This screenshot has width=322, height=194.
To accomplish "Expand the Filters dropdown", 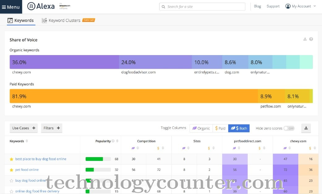I will pyautogui.click(x=52, y=128).
